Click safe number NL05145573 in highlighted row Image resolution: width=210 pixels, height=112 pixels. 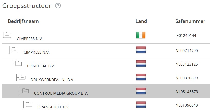[187, 92]
